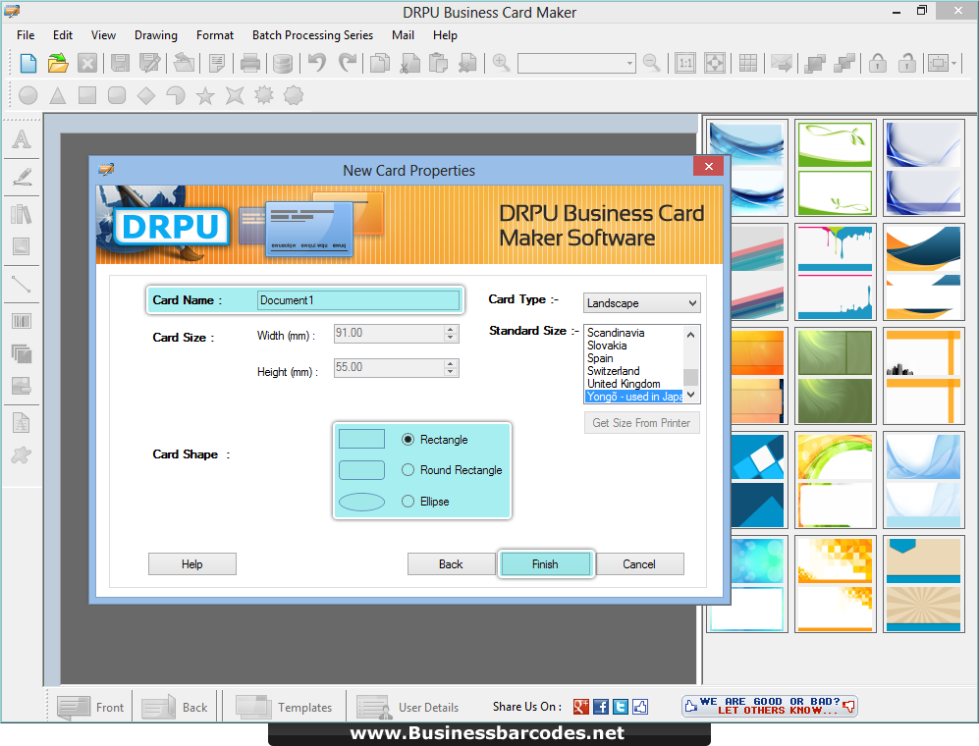Select the line drawing tool in the sidebar
The width and height of the screenshot is (979, 746).
[22, 285]
